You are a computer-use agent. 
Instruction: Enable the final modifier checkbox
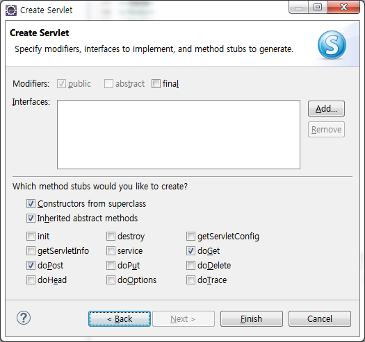click(156, 84)
